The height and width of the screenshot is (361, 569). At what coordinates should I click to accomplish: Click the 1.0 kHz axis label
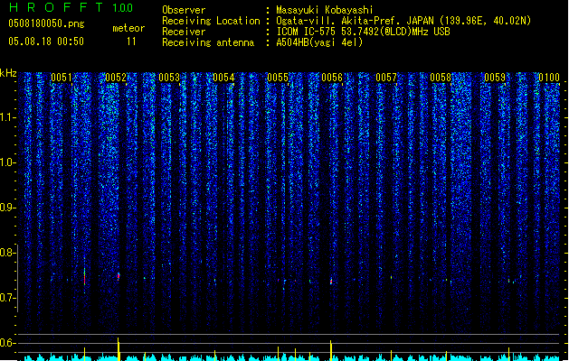pos(8,162)
